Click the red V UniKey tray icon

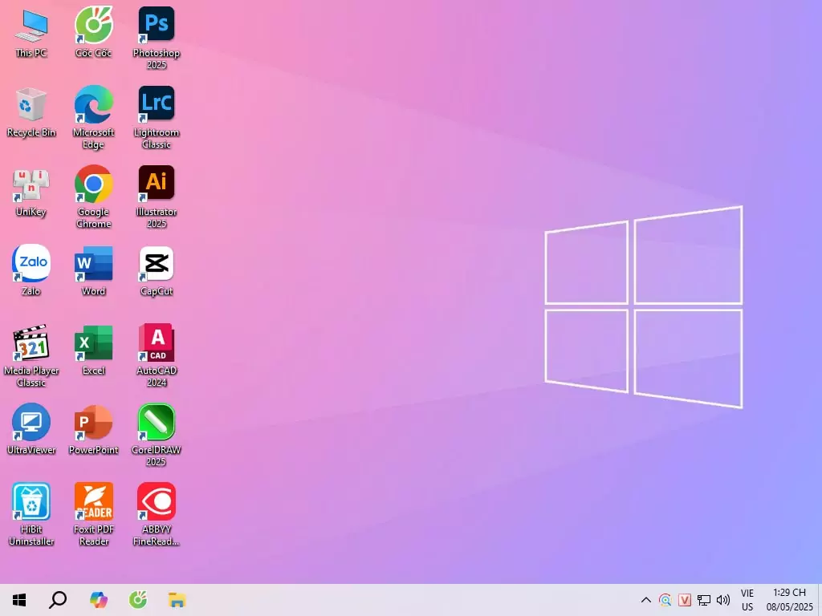click(685, 600)
